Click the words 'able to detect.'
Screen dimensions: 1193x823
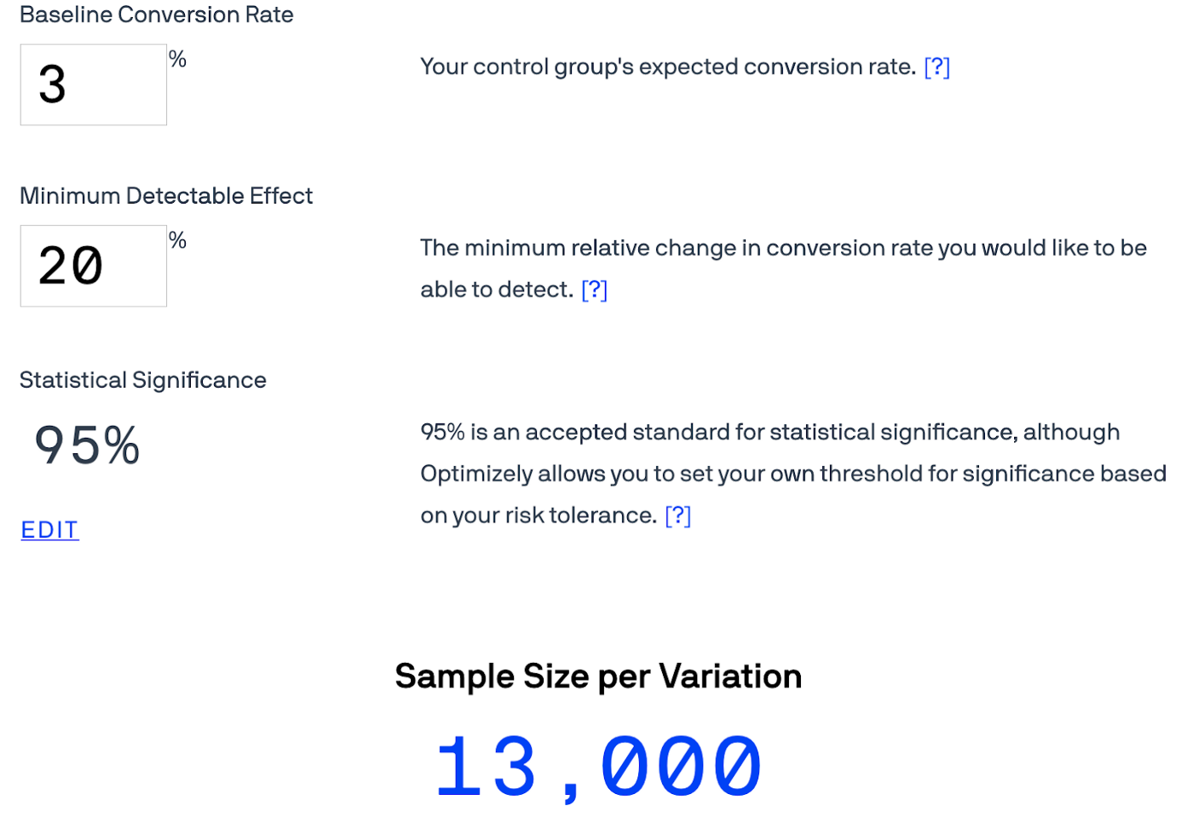tap(496, 291)
